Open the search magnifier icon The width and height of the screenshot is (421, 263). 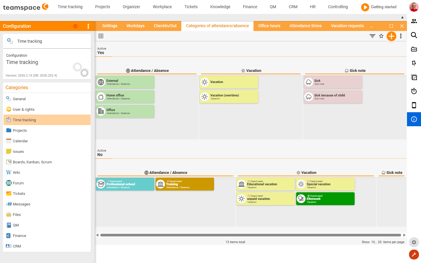point(414,35)
